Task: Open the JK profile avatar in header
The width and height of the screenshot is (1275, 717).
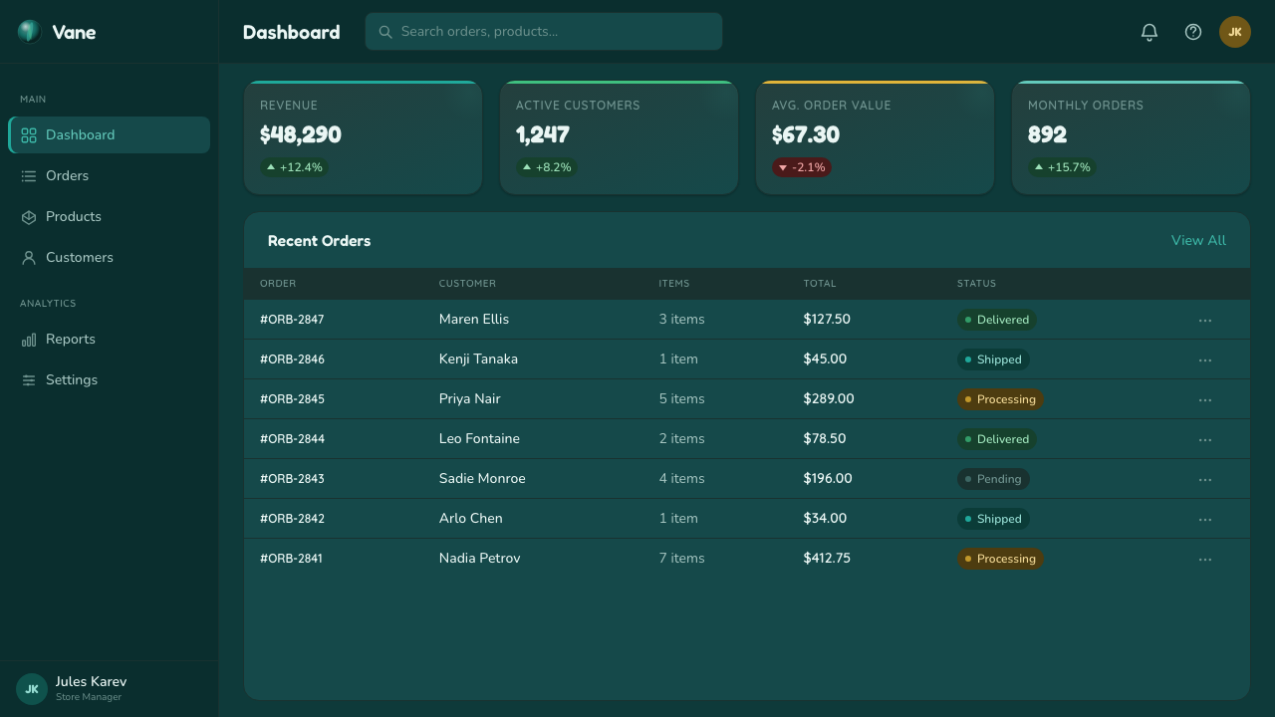Action: [x=1235, y=32]
